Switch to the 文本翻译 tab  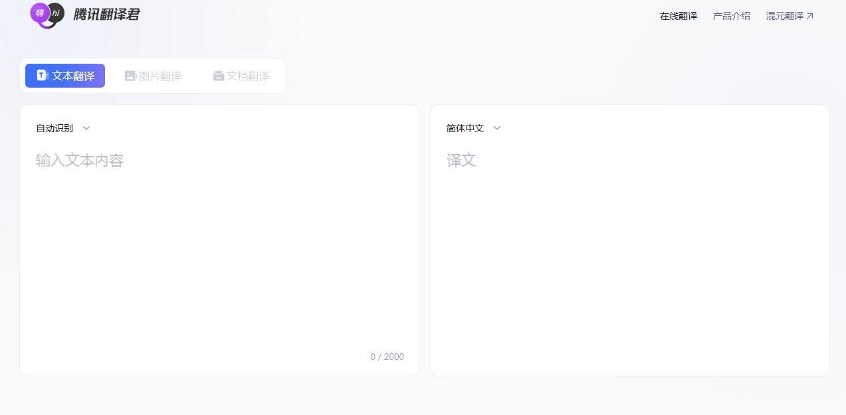pyautogui.click(x=65, y=76)
